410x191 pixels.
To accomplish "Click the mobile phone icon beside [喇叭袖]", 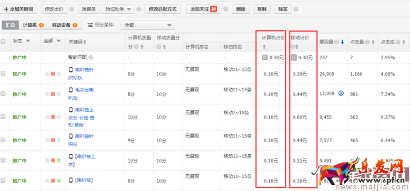I will (x=70, y=180).
